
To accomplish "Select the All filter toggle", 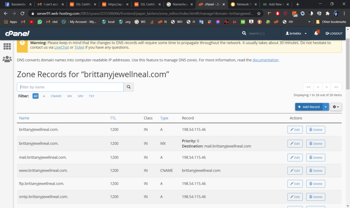I will click(36, 96).
